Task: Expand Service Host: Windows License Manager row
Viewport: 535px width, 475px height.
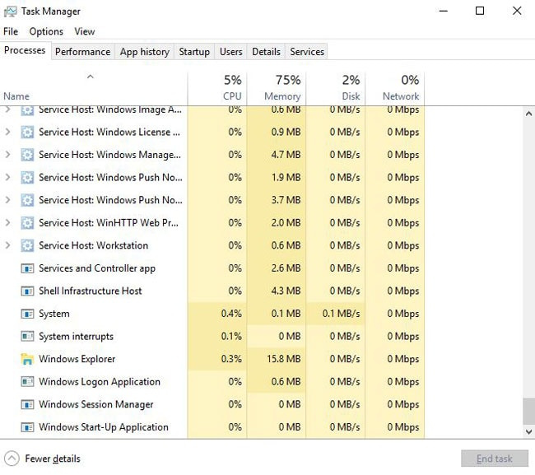Action: coord(8,132)
